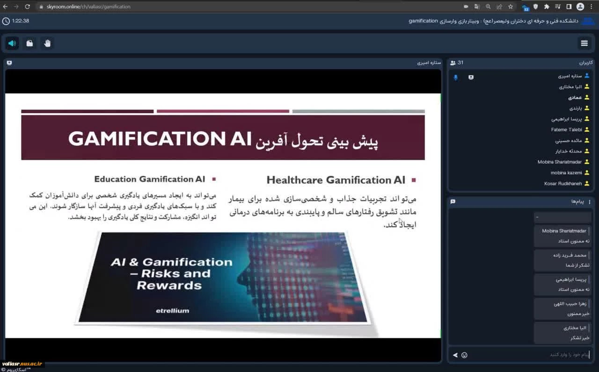The width and height of the screenshot is (599, 372).
Task: Open the emoji picker smiley icon
Action: (464, 355)
